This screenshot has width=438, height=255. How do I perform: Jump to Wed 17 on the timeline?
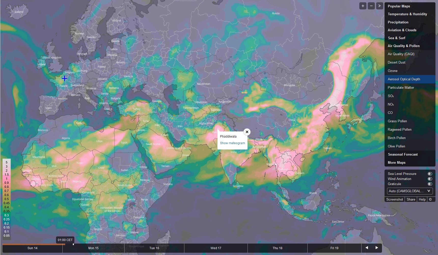[x=216, y=248]
